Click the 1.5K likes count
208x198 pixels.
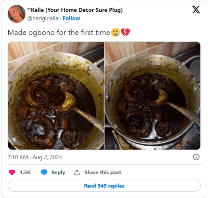[25, 172]
